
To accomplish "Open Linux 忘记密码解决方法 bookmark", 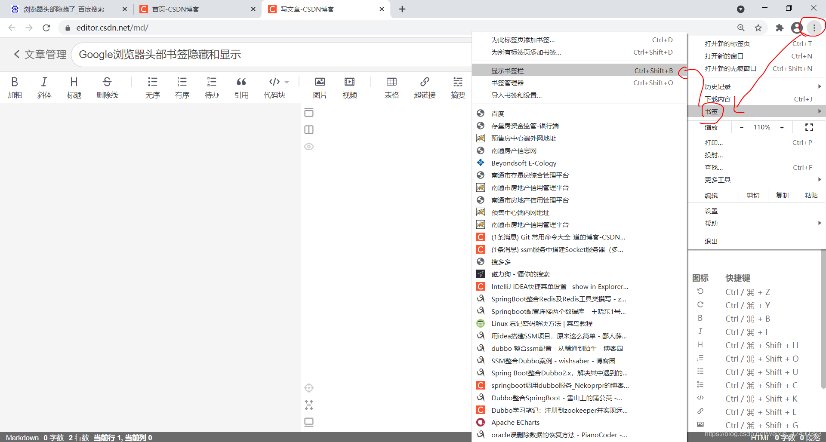I will coord(579,324).
